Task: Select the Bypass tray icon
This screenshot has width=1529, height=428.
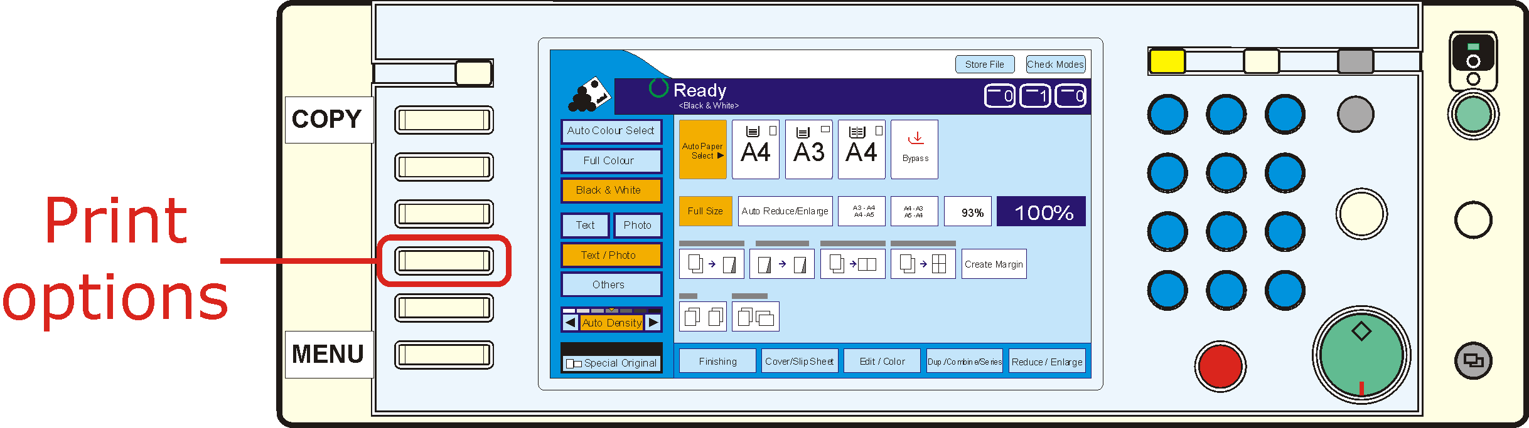Action: (915, 149)
